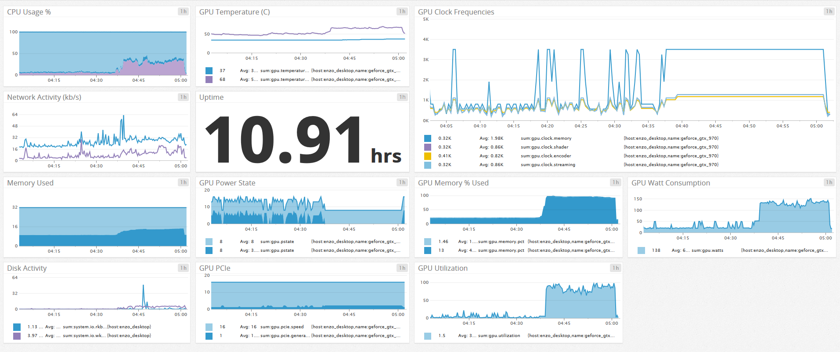Click the light blue swatch in GPU Power State legend

(209, 242)
